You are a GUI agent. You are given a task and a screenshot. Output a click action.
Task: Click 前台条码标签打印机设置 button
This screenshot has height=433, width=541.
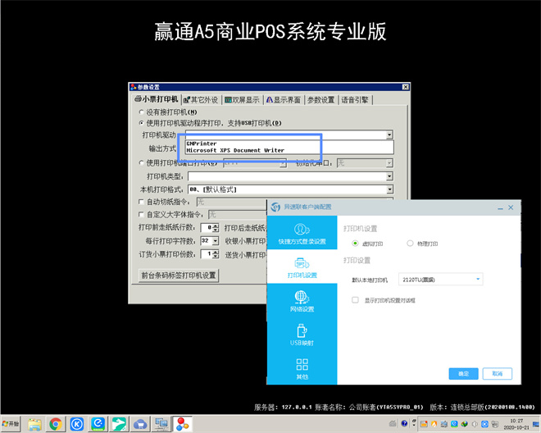(x=179, y=276)
